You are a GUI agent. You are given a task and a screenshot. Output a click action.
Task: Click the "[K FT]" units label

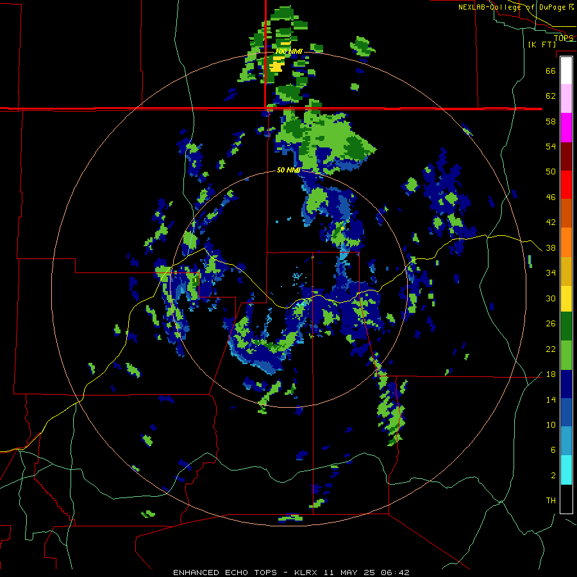pos(542,45)
